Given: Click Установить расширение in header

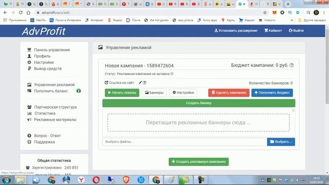Looking at the screenshot, I should pyautogui.click(x=236, y=31).
